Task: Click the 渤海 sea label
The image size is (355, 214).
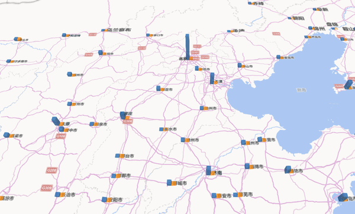Action: click(301, 90)
